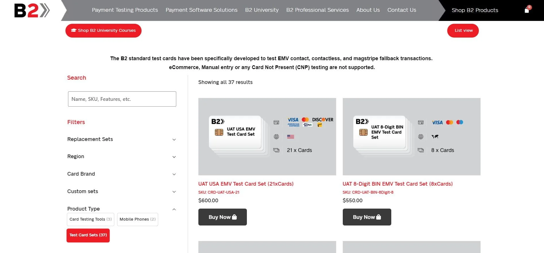The image size is (544, 253).
Task: Focus the Name, SKU, Features search field
Action: (x=122, y=99)
